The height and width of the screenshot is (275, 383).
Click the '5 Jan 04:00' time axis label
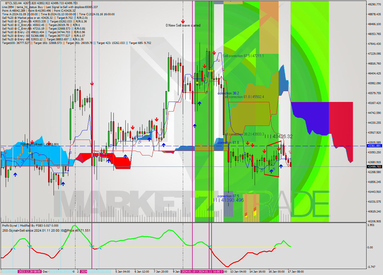pos(123,271)
